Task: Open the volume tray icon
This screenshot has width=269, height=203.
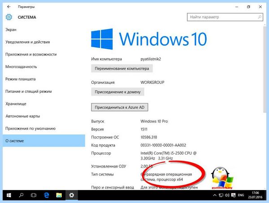Action: pos(227,195)
